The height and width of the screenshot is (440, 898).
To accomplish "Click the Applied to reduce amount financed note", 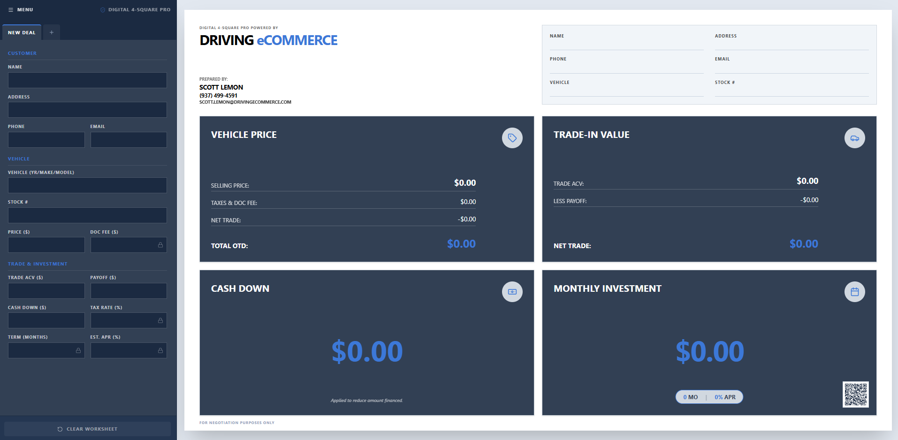I will [367, 400].
